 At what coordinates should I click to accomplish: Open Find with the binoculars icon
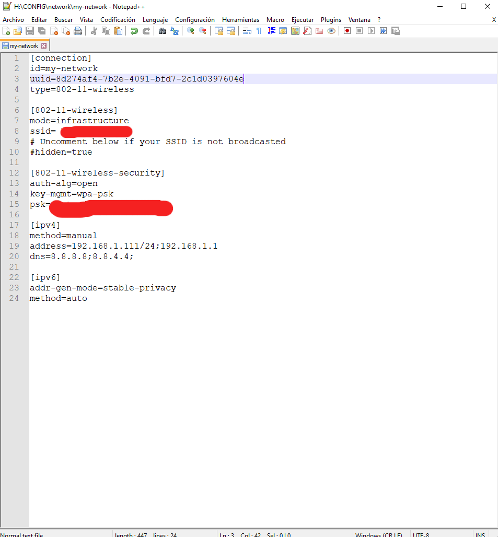(x=163, y=31)
